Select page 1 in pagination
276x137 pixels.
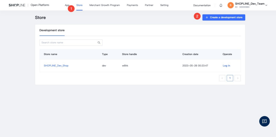[x=230, y=78]
